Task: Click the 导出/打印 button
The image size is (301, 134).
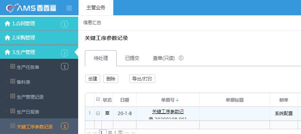Action: [x=142, y=79]
